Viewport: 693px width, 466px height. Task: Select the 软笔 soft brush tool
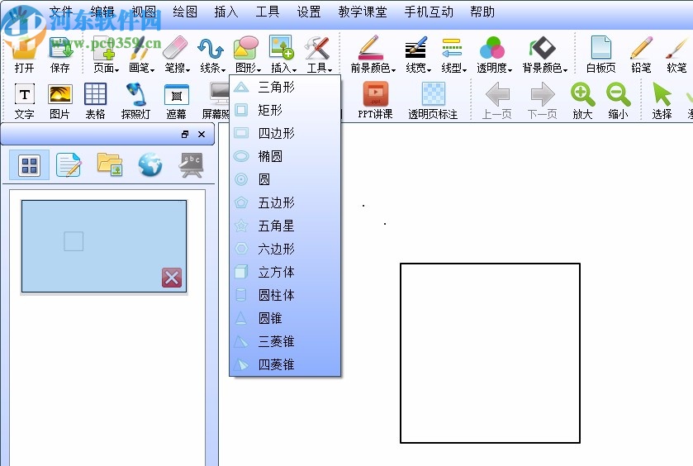pos(676,55)
